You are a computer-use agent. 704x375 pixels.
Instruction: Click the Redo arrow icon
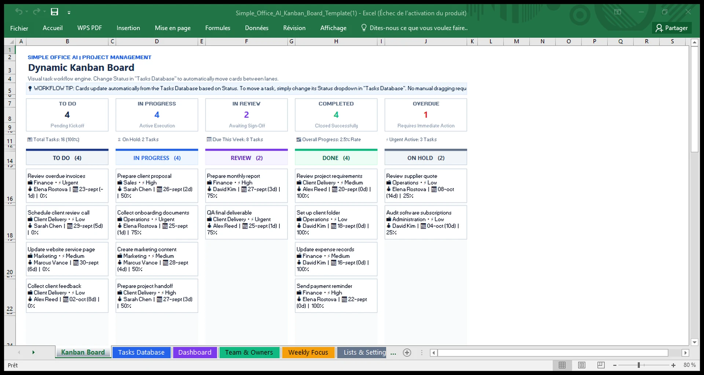36,12
